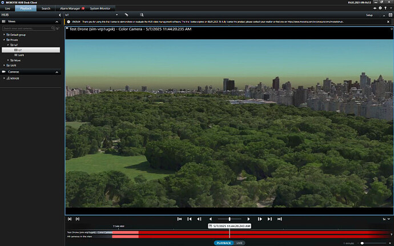Play video forward
The width and height of the screenshot is (394, 246).
pos(248,219)
